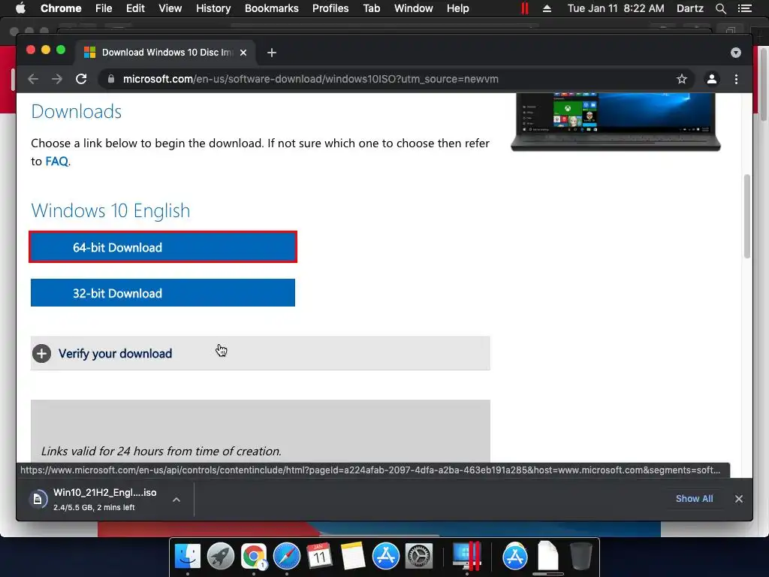Open the FAQ link
The image size is (769, 577).
point(57,162)
